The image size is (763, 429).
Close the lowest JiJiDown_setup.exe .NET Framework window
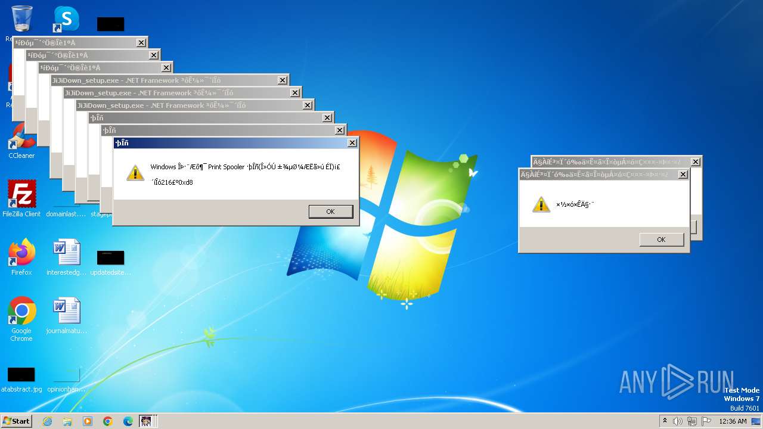[308, 105]
